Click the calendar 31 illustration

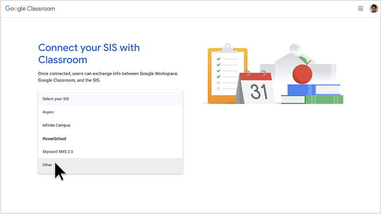tap(256, 87)
